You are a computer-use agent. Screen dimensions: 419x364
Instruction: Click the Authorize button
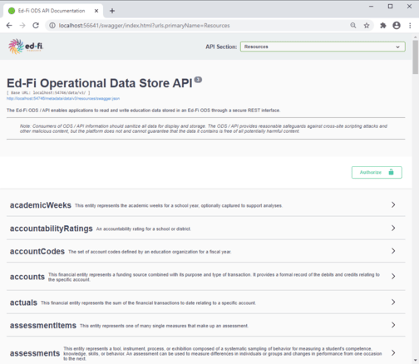click(377, 172)
